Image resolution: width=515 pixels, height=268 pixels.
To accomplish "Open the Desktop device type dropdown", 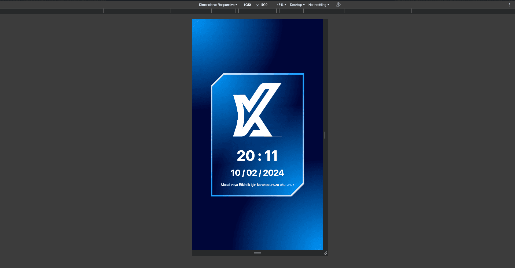I will [297, 5].
